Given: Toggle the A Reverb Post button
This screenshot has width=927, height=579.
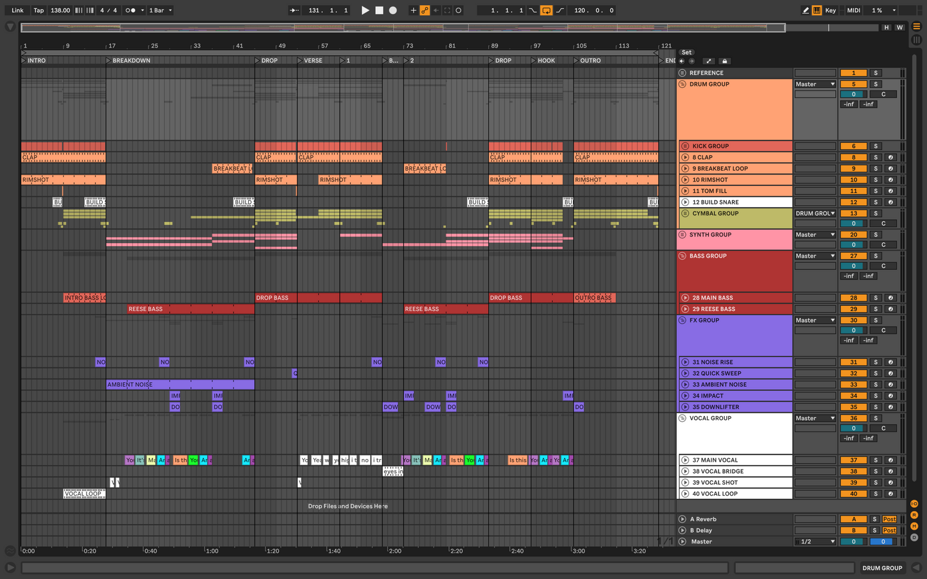Looking at the screenshot, I should tap(889, 519).
